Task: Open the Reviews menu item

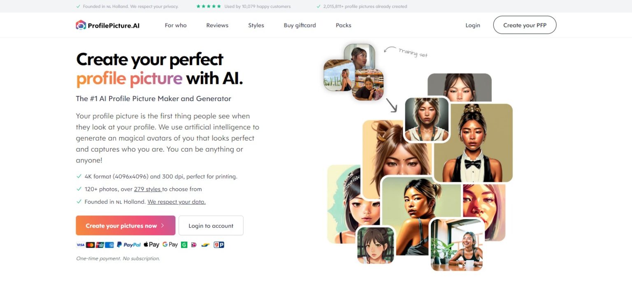Action: coord(217,25)
